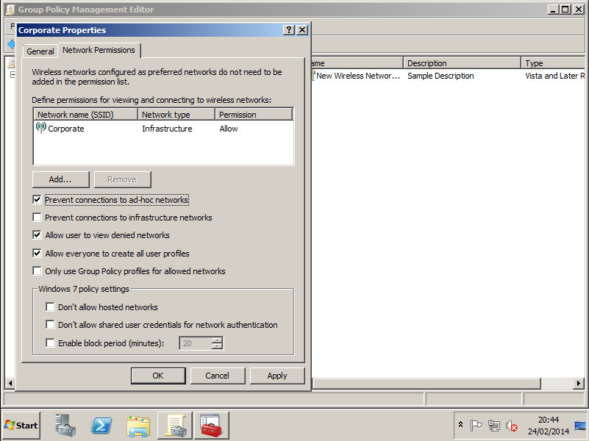Screen dimensions: 589x441
Task: Show hidden tray icons arrow
Action: pos(460,425)
